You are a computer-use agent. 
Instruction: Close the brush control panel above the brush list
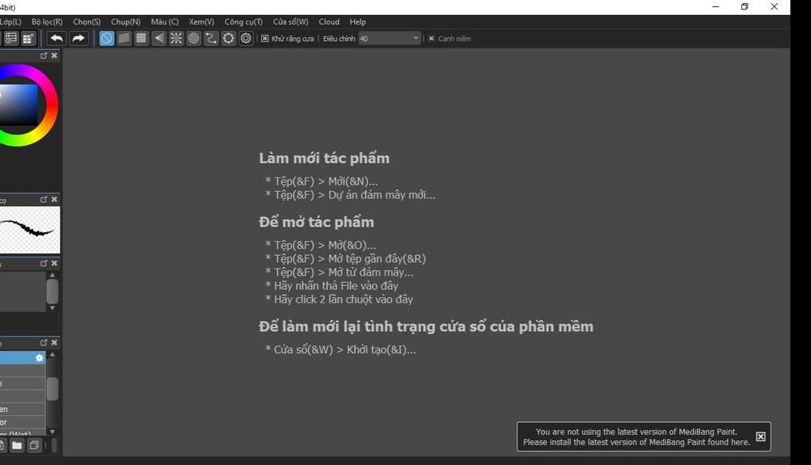coord(55,263)
